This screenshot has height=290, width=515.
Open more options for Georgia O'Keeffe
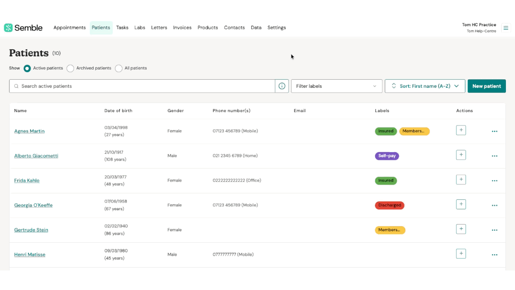494,206
